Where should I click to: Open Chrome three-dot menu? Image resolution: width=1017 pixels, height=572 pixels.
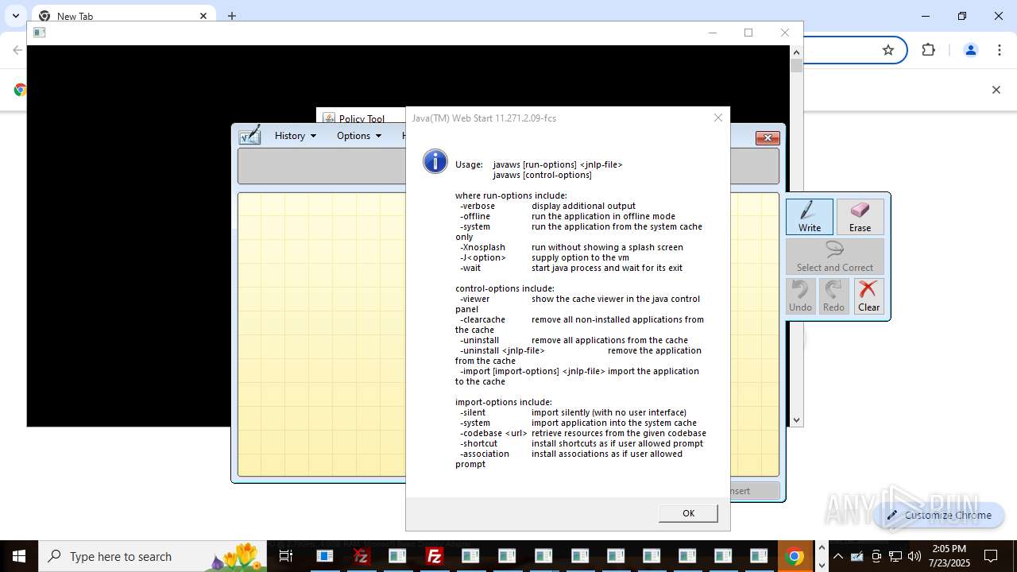pos(1000,50)
